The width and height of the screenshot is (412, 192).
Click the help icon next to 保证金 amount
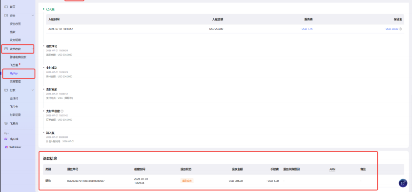[400, 29]
